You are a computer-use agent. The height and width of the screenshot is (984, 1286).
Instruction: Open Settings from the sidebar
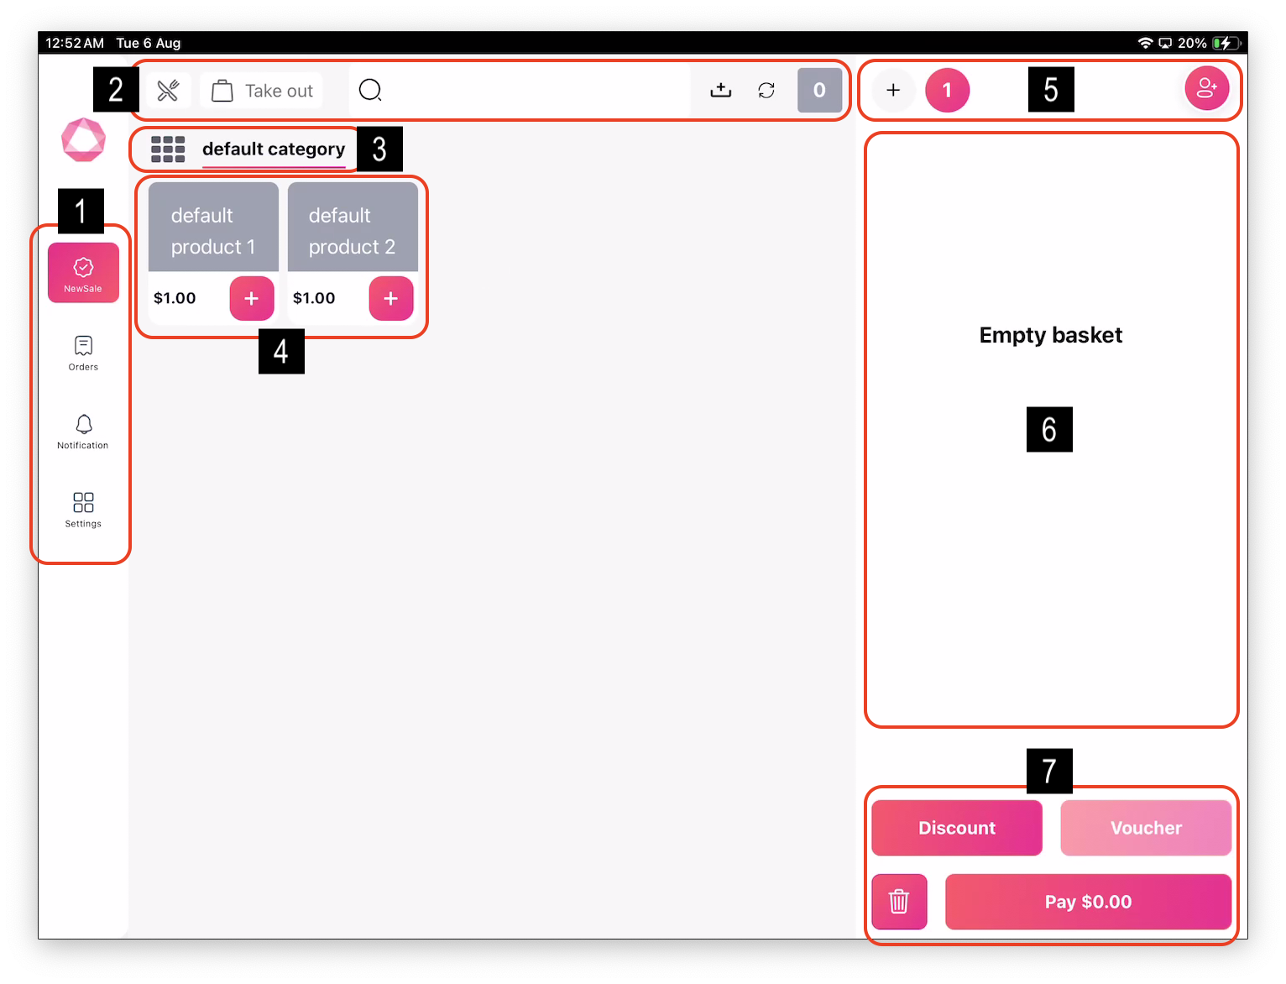click(83, 509)
